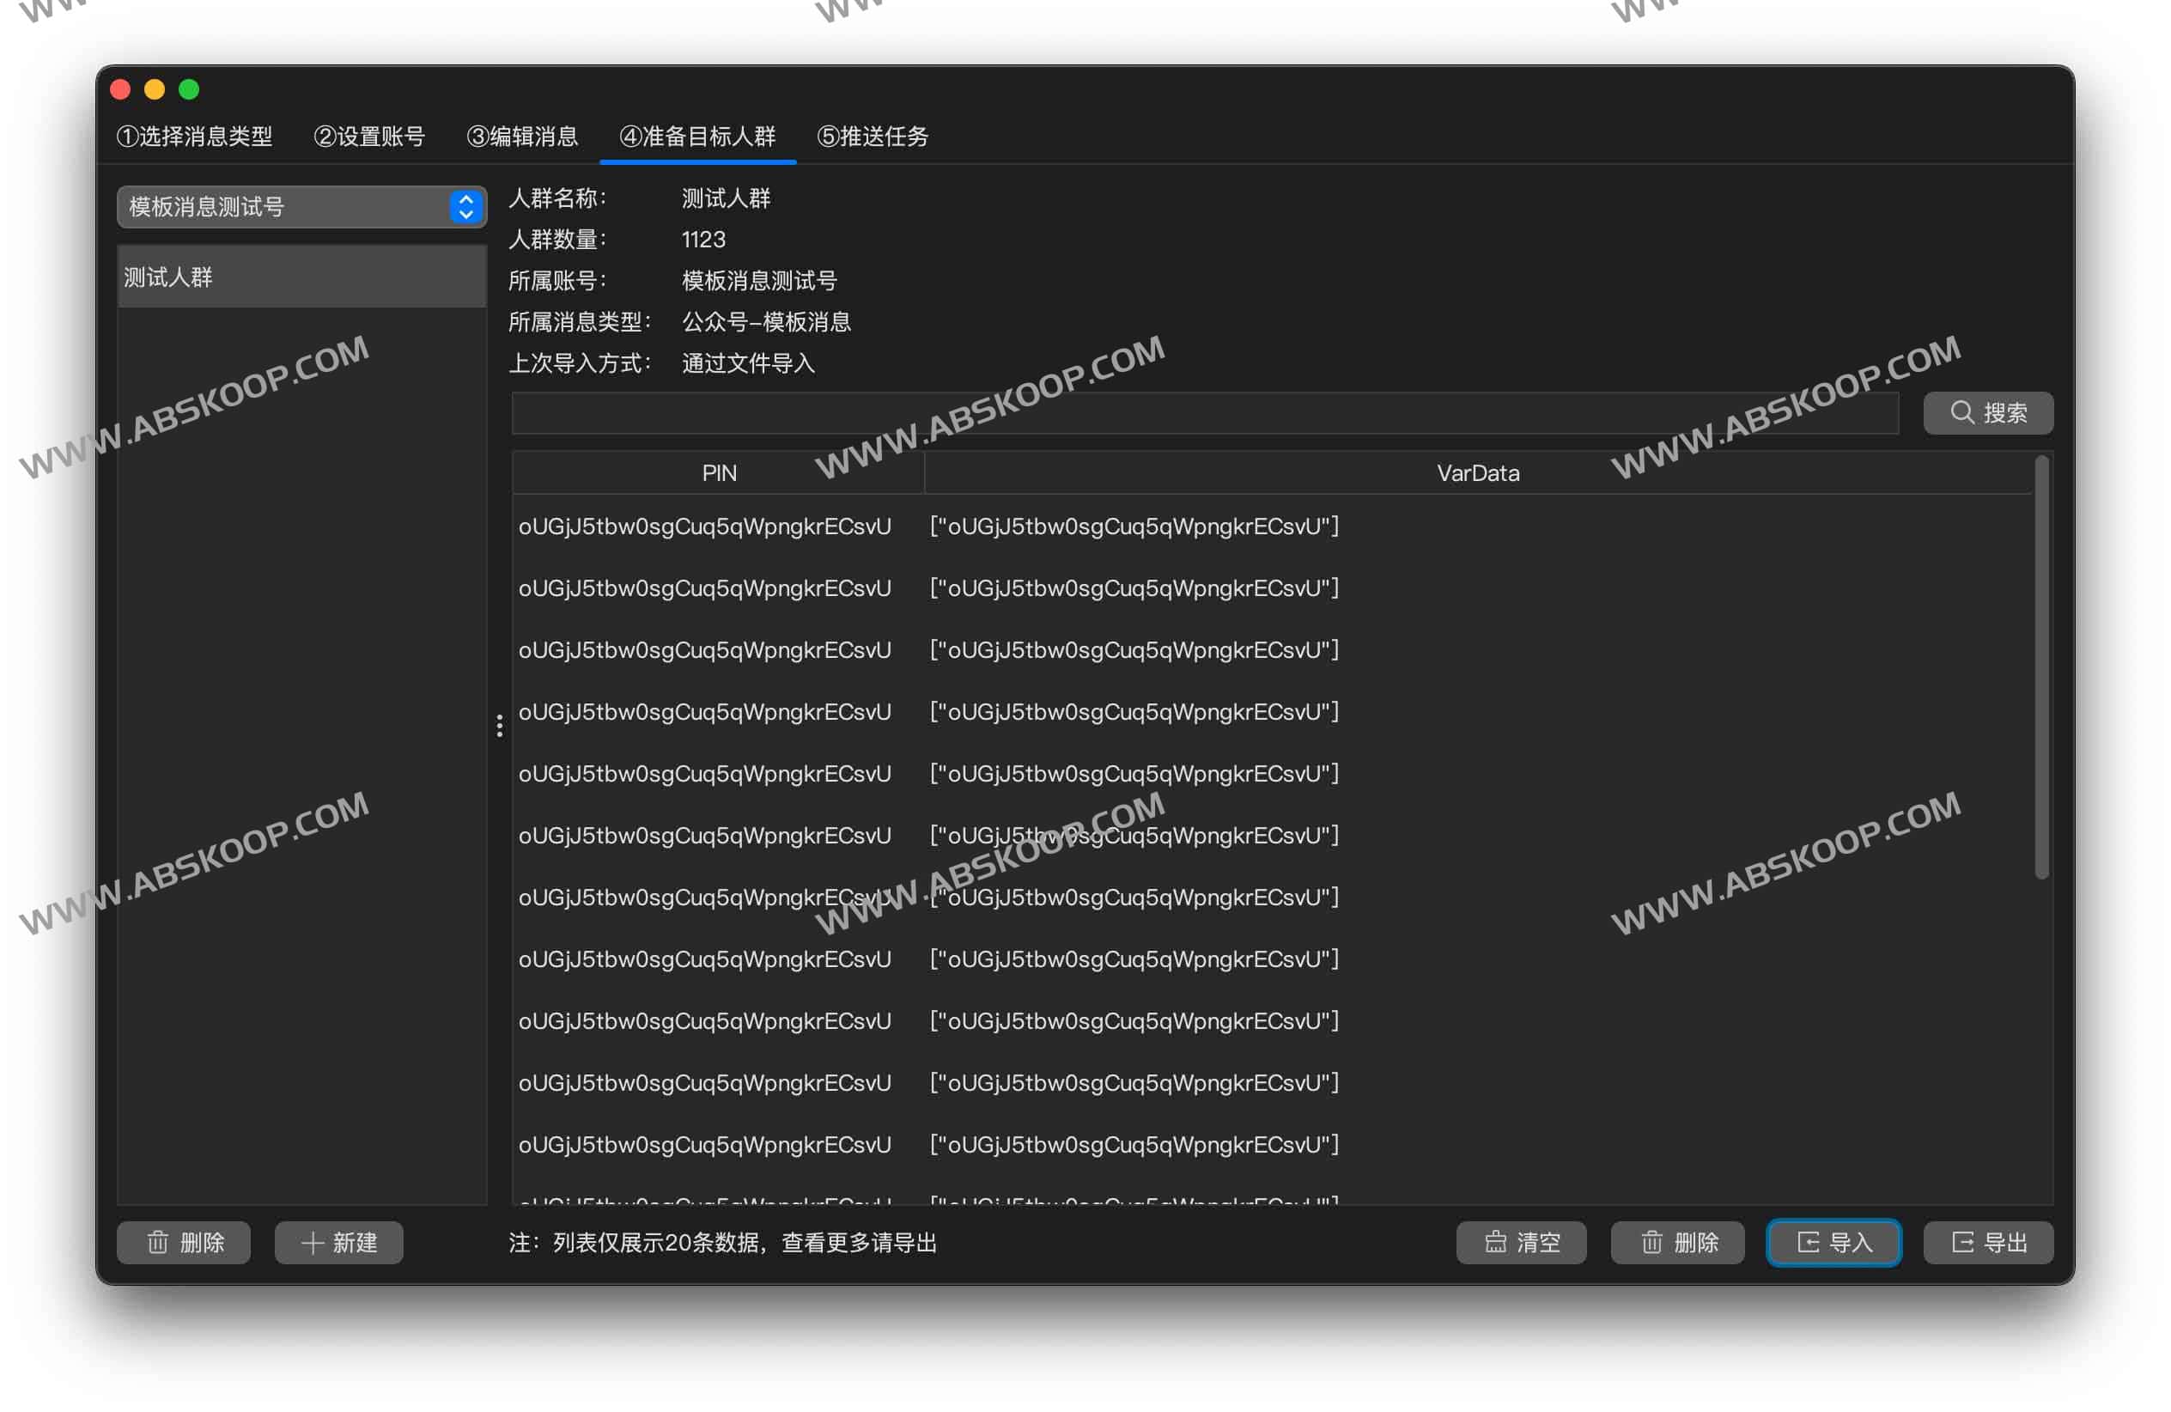The height and width of the screenshot is (1412, 2171).
Task: Click the PIN column header
Action: pyautogui.click(x=718, y=472)
